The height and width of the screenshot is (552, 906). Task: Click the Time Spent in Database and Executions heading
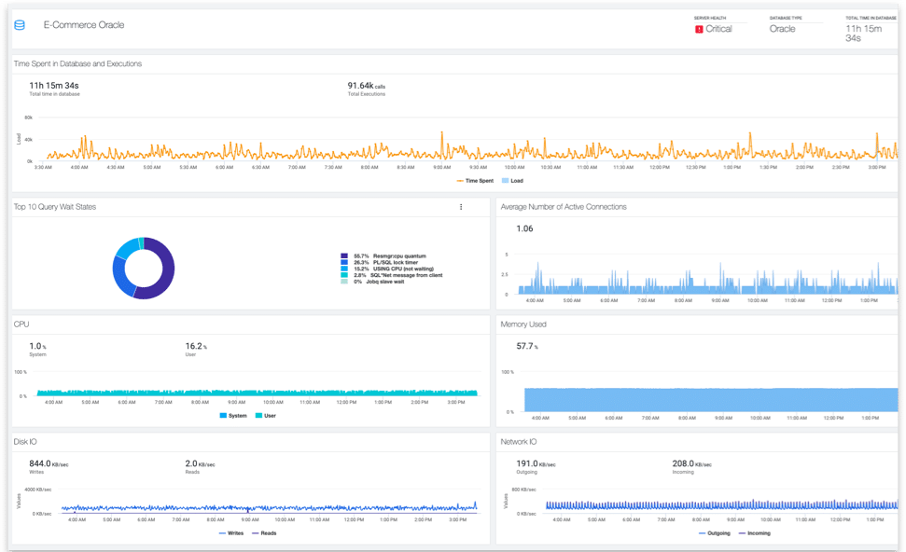[x=78, y=63]
